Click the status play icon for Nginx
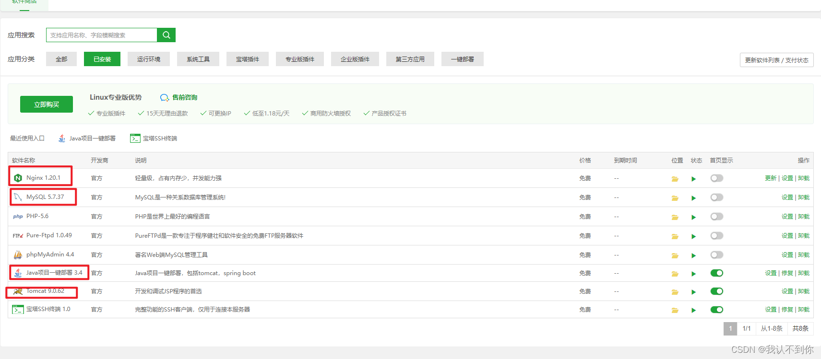821x359 pixels. coord(693,179)
